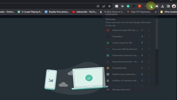
Task: Unpin the Grammarly extension
Action: [142, 55]
